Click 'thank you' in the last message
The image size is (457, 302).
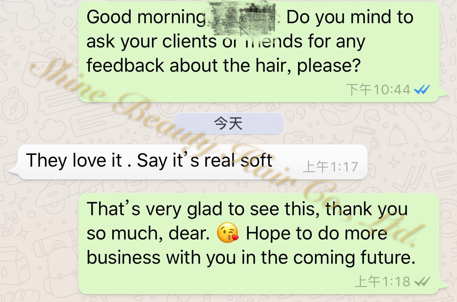[x=366, y=210]
